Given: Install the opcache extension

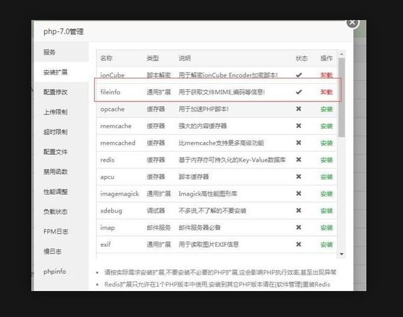Looking at the screenshot, I should pos(326,109).
